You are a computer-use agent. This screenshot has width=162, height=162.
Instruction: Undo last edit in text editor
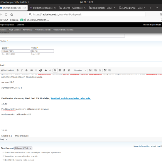[x=46, y=70]
